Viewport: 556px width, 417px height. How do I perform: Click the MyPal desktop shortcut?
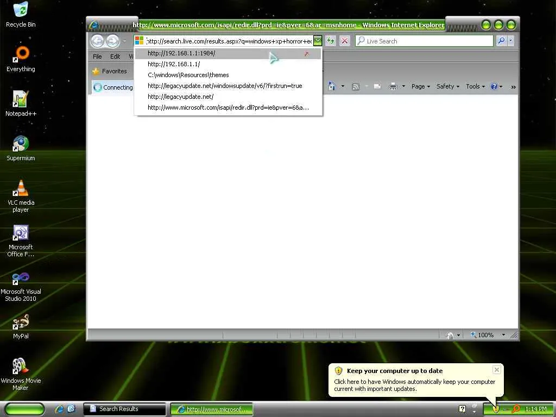[21, 326]
